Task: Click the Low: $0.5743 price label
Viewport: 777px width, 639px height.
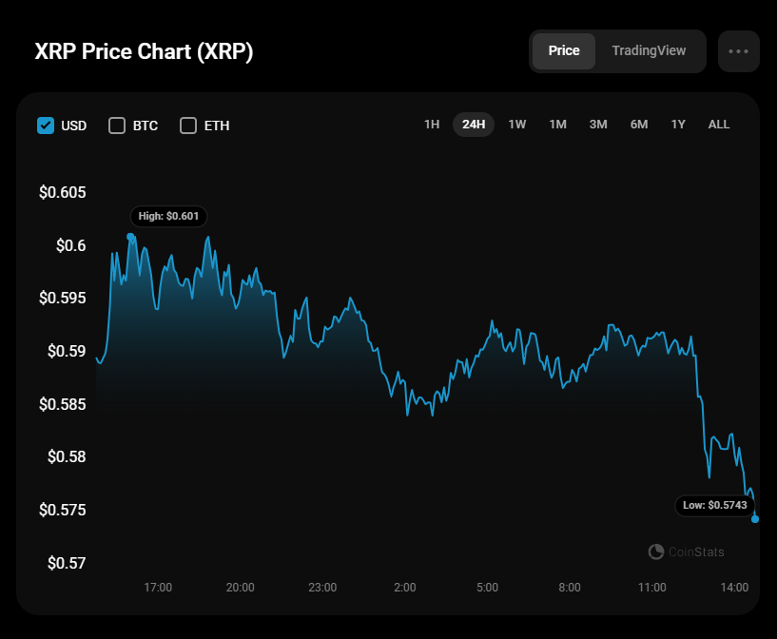Action: [713, 505]
